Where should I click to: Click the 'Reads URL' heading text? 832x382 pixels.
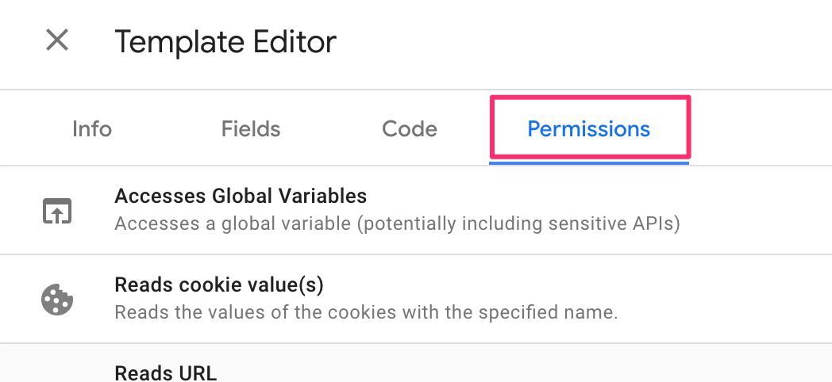click(166, 373)
